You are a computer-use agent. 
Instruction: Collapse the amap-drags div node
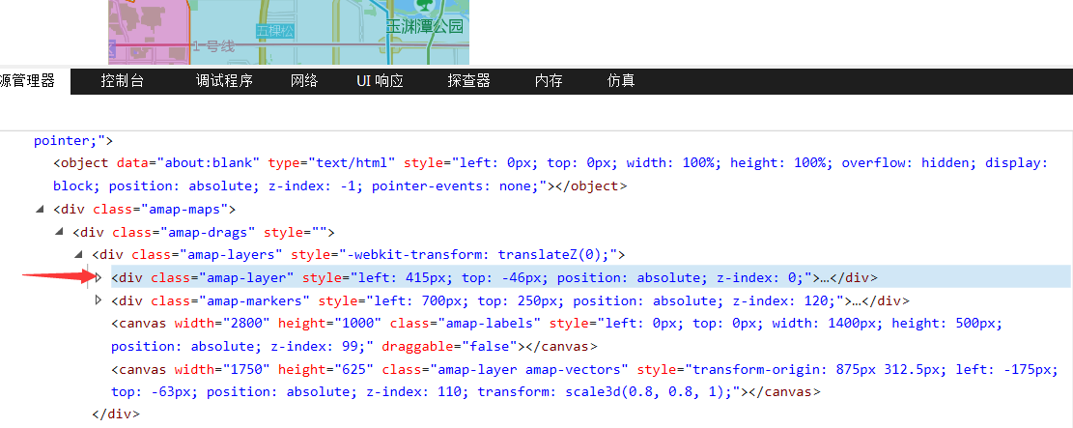tap(58, 232)
